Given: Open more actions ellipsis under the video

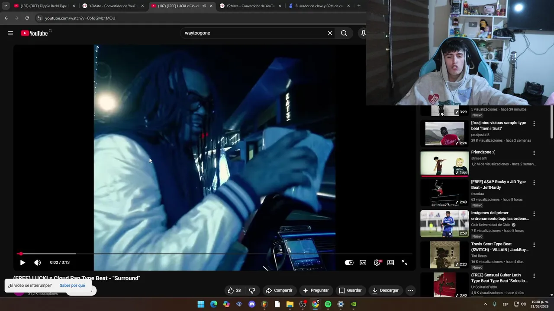Looking at the screenshot, I should coord(411,290).
